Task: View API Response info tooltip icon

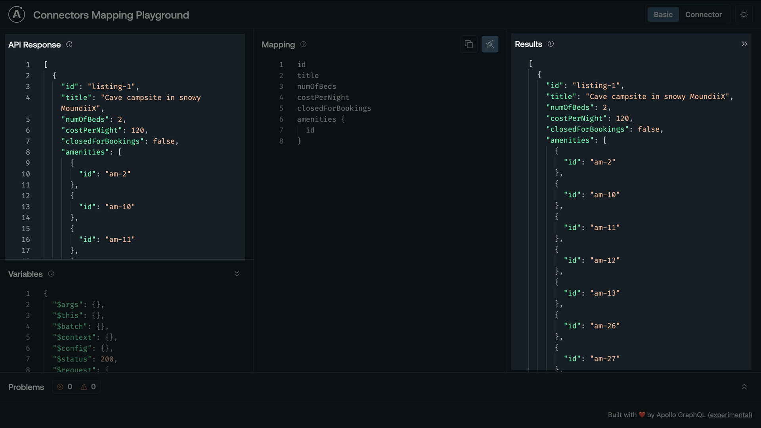Action: 69,45
